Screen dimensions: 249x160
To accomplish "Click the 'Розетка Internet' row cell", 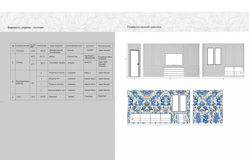I will (x=56, y=84).
